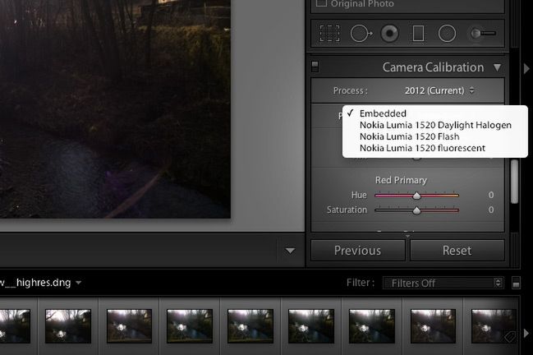This screenshot has height=355, width=533.
Task: Click the Red Primary Saturation slider handle
Action: click(x=416, y=210)
